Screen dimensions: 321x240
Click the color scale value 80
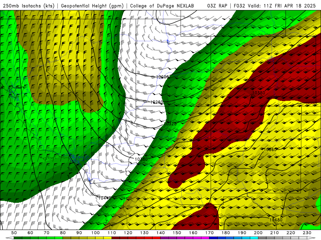[x=63, y=233]
